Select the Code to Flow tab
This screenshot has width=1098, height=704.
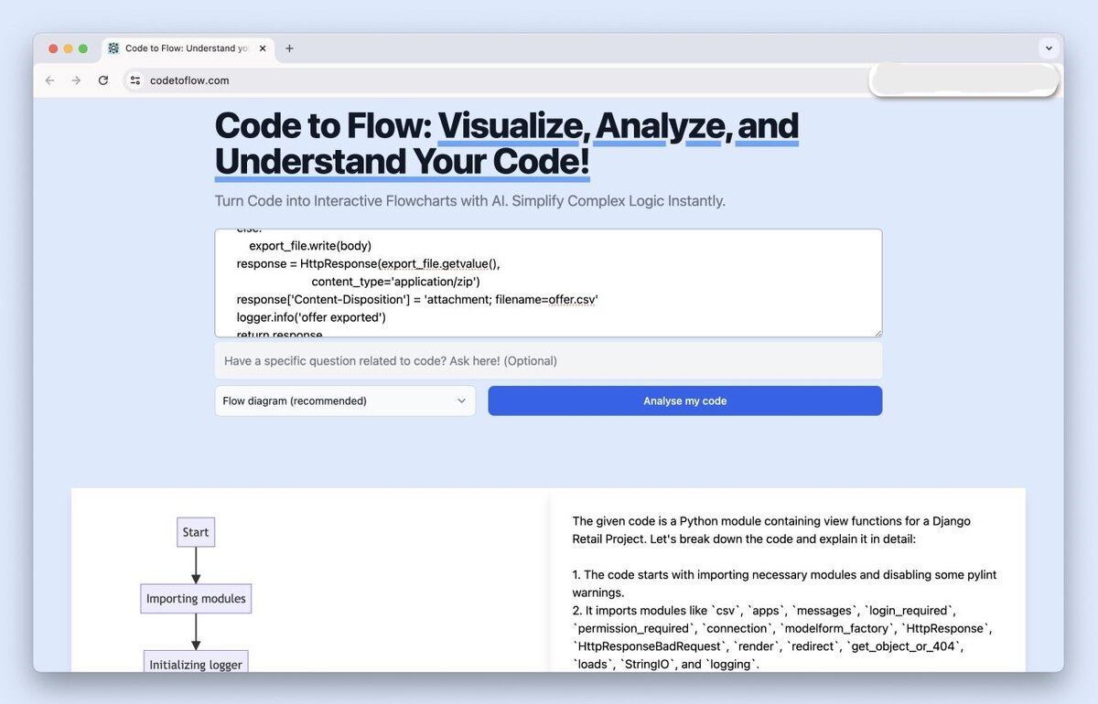(188, 48)
